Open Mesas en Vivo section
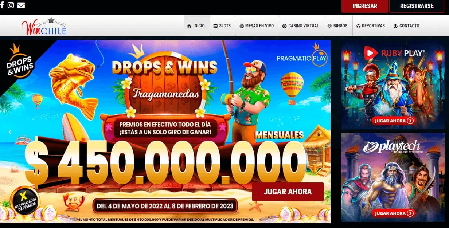The height and width of the screenshot is (228, 449). pyautogui.click(x=257, y=26)
